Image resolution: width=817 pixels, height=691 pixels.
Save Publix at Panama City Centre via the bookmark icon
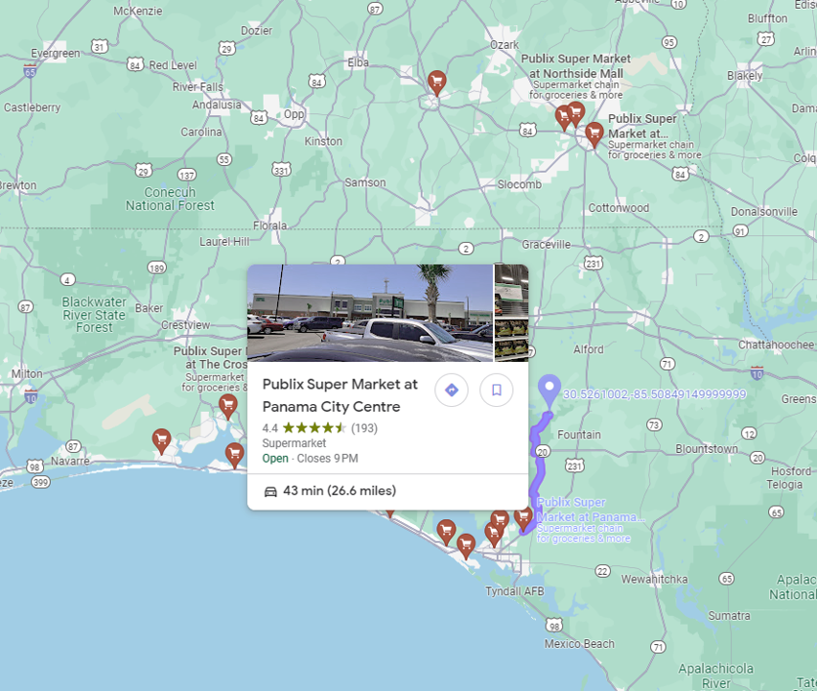(496, 390)
